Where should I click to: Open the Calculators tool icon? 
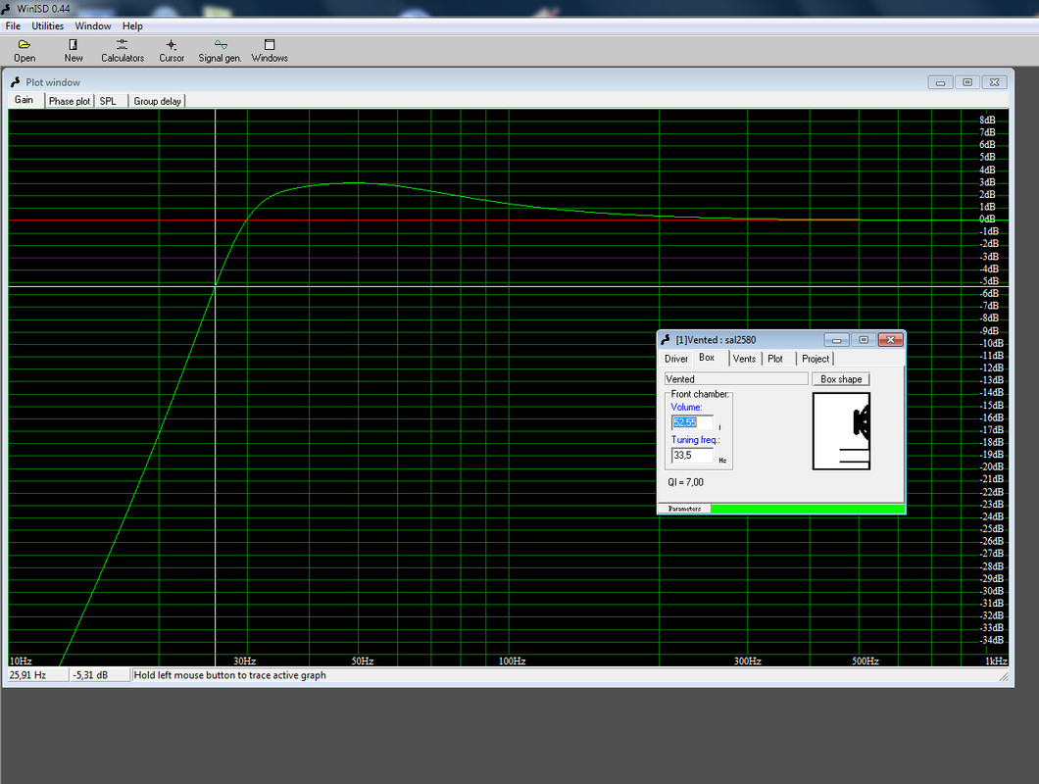click(x=122, y=45)
